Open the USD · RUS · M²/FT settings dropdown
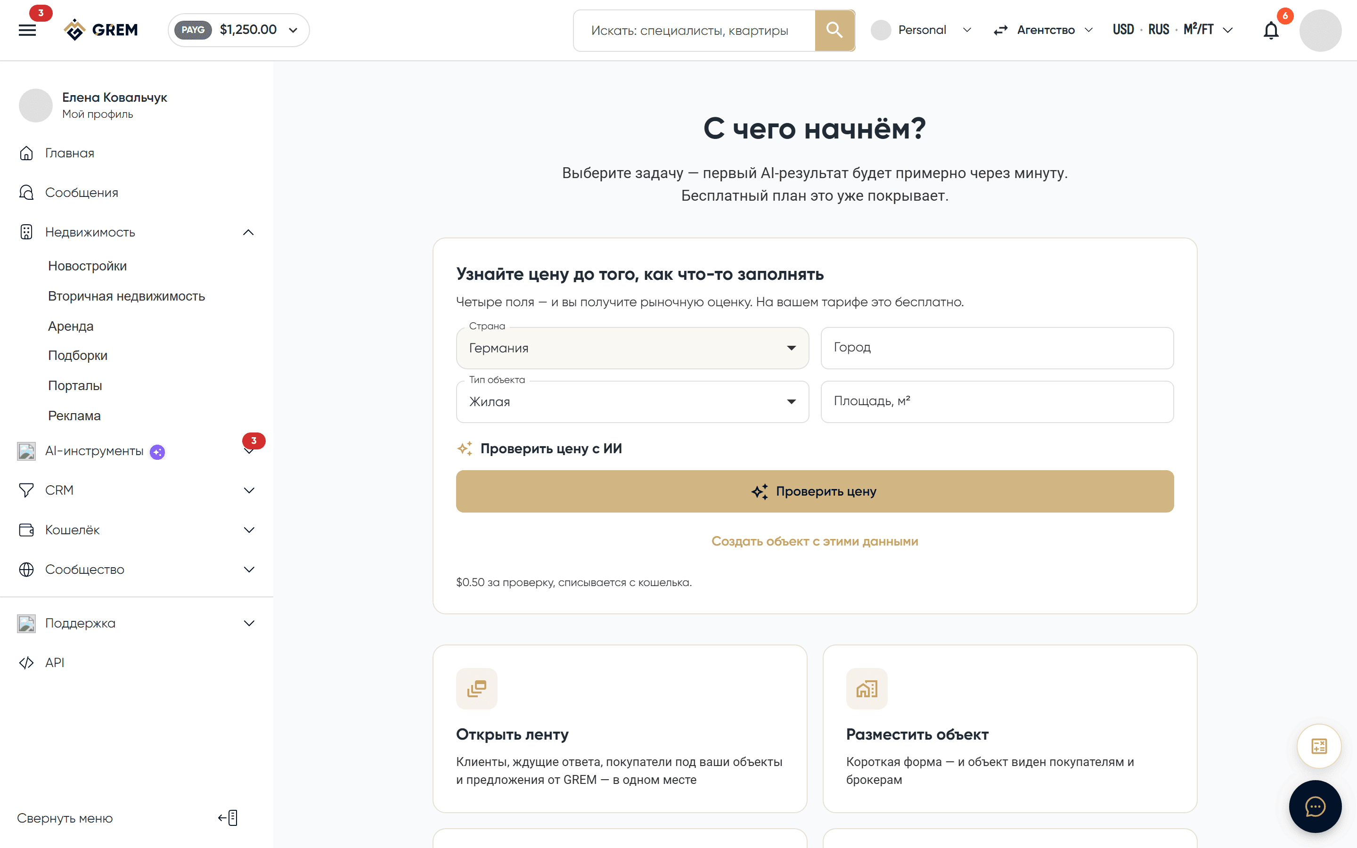The image size is (1357, 848). [1174, 30]
